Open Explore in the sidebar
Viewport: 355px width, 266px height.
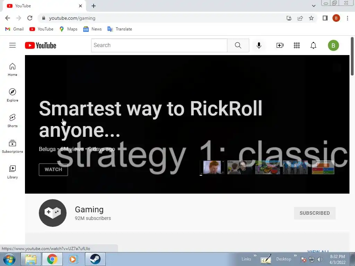coord(12,95)
